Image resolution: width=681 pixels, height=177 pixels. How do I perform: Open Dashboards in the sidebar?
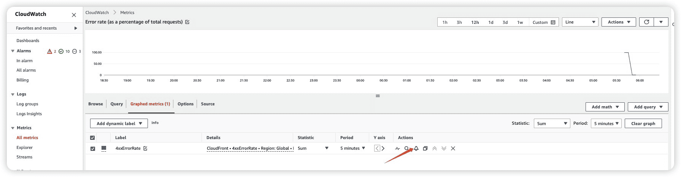(x=28, y=41)
